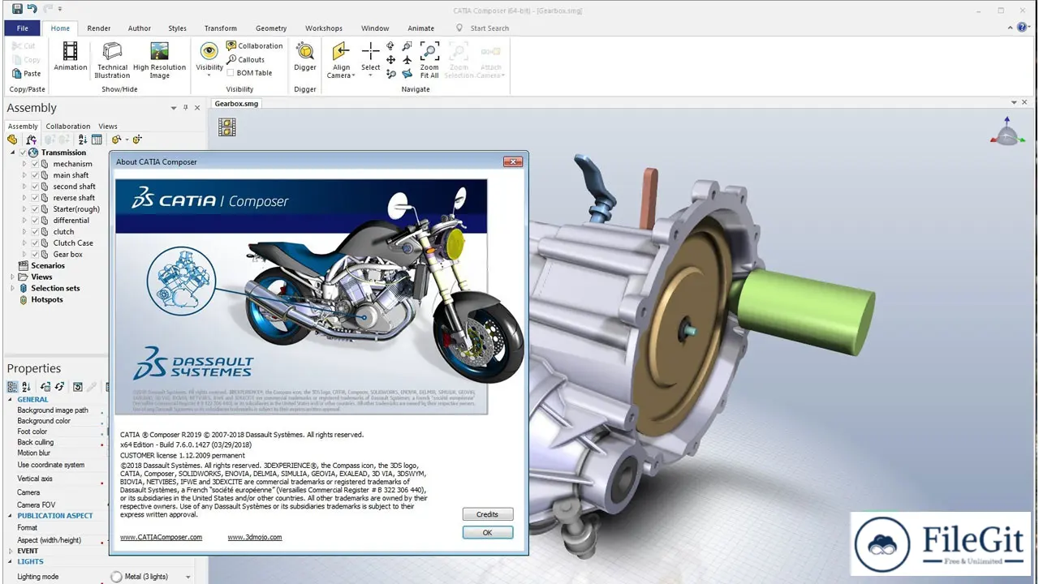1039x584 pixels.
Task: Click the Credits button
Action: click(487, 514)
